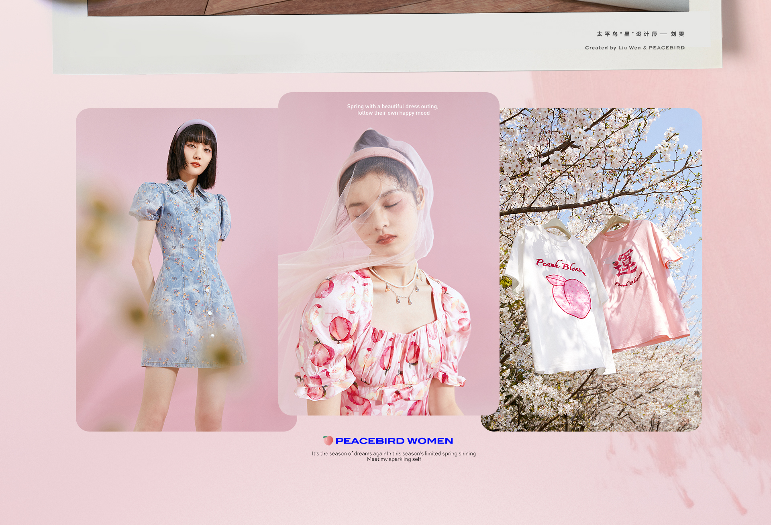This screenshot has width=771, height=525.
Task: Click the 'Created by Liu Wen & PEACEBIRD' text
Action: 634,48
